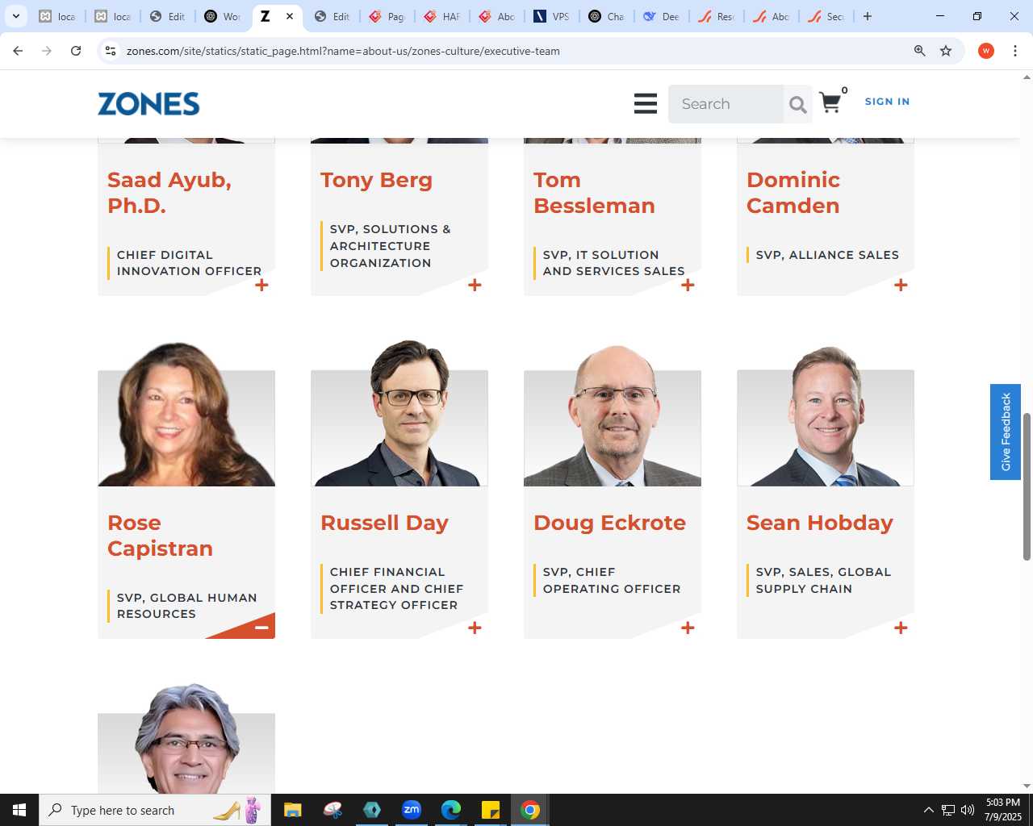
Task: Open the taskbar clock and date
Action: pos(1002,810)
